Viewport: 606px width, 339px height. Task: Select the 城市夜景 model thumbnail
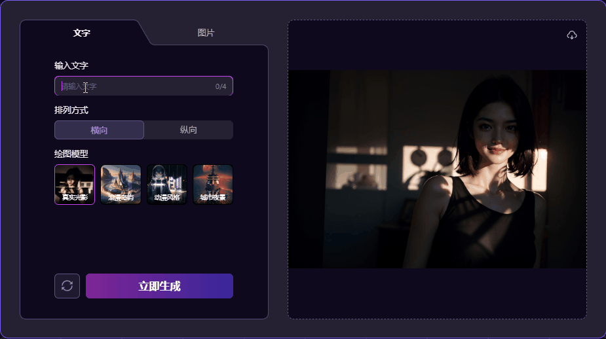(x=213, y=185)
